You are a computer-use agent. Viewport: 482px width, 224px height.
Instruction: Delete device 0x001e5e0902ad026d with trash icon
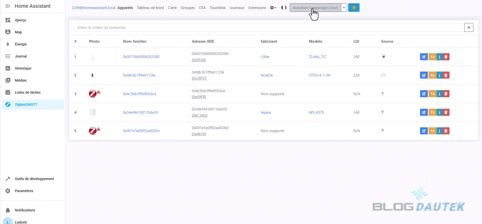[x=446, y=131]
